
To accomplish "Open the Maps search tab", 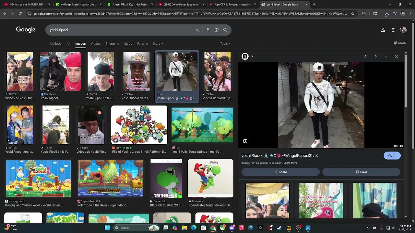I will click(128, 44).
